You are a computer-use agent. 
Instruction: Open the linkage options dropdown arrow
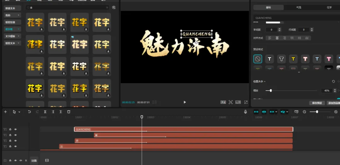[276, 112]
